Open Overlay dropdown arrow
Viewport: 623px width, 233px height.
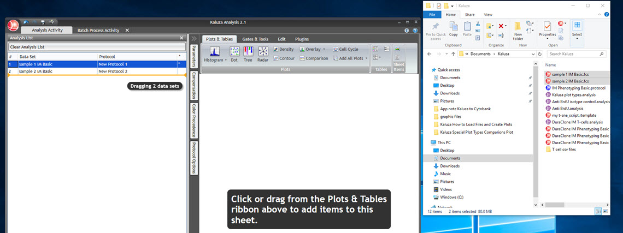pos(324,49)
